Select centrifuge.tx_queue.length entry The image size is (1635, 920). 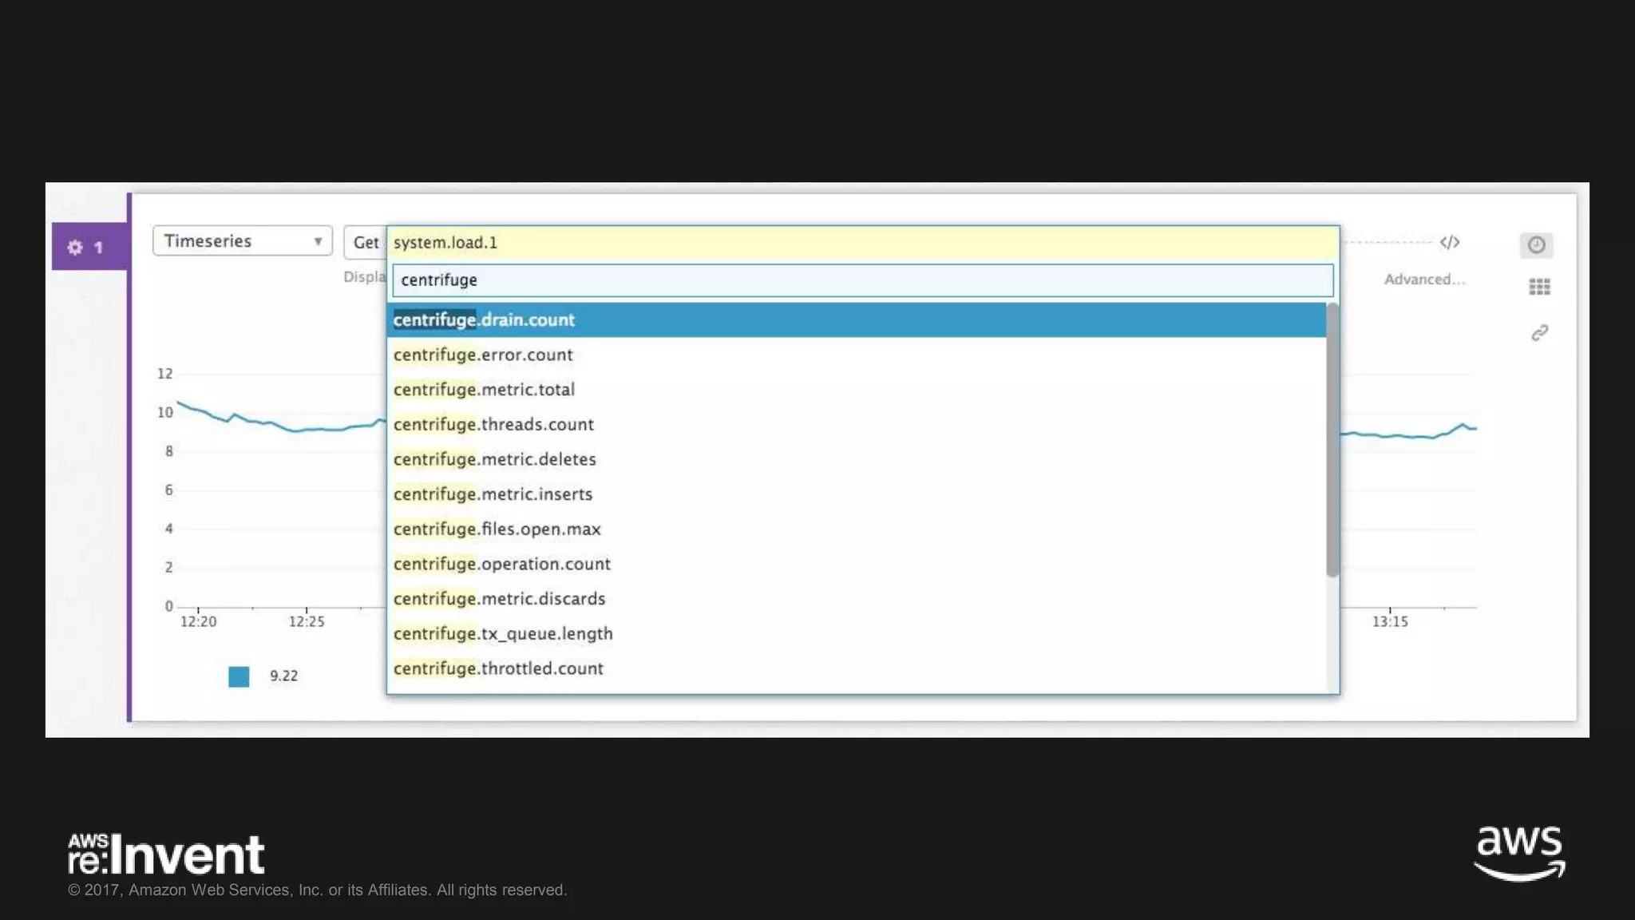click(x=503, y=634)
